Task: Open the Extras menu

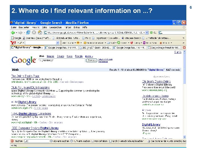Action: [77, 27]
